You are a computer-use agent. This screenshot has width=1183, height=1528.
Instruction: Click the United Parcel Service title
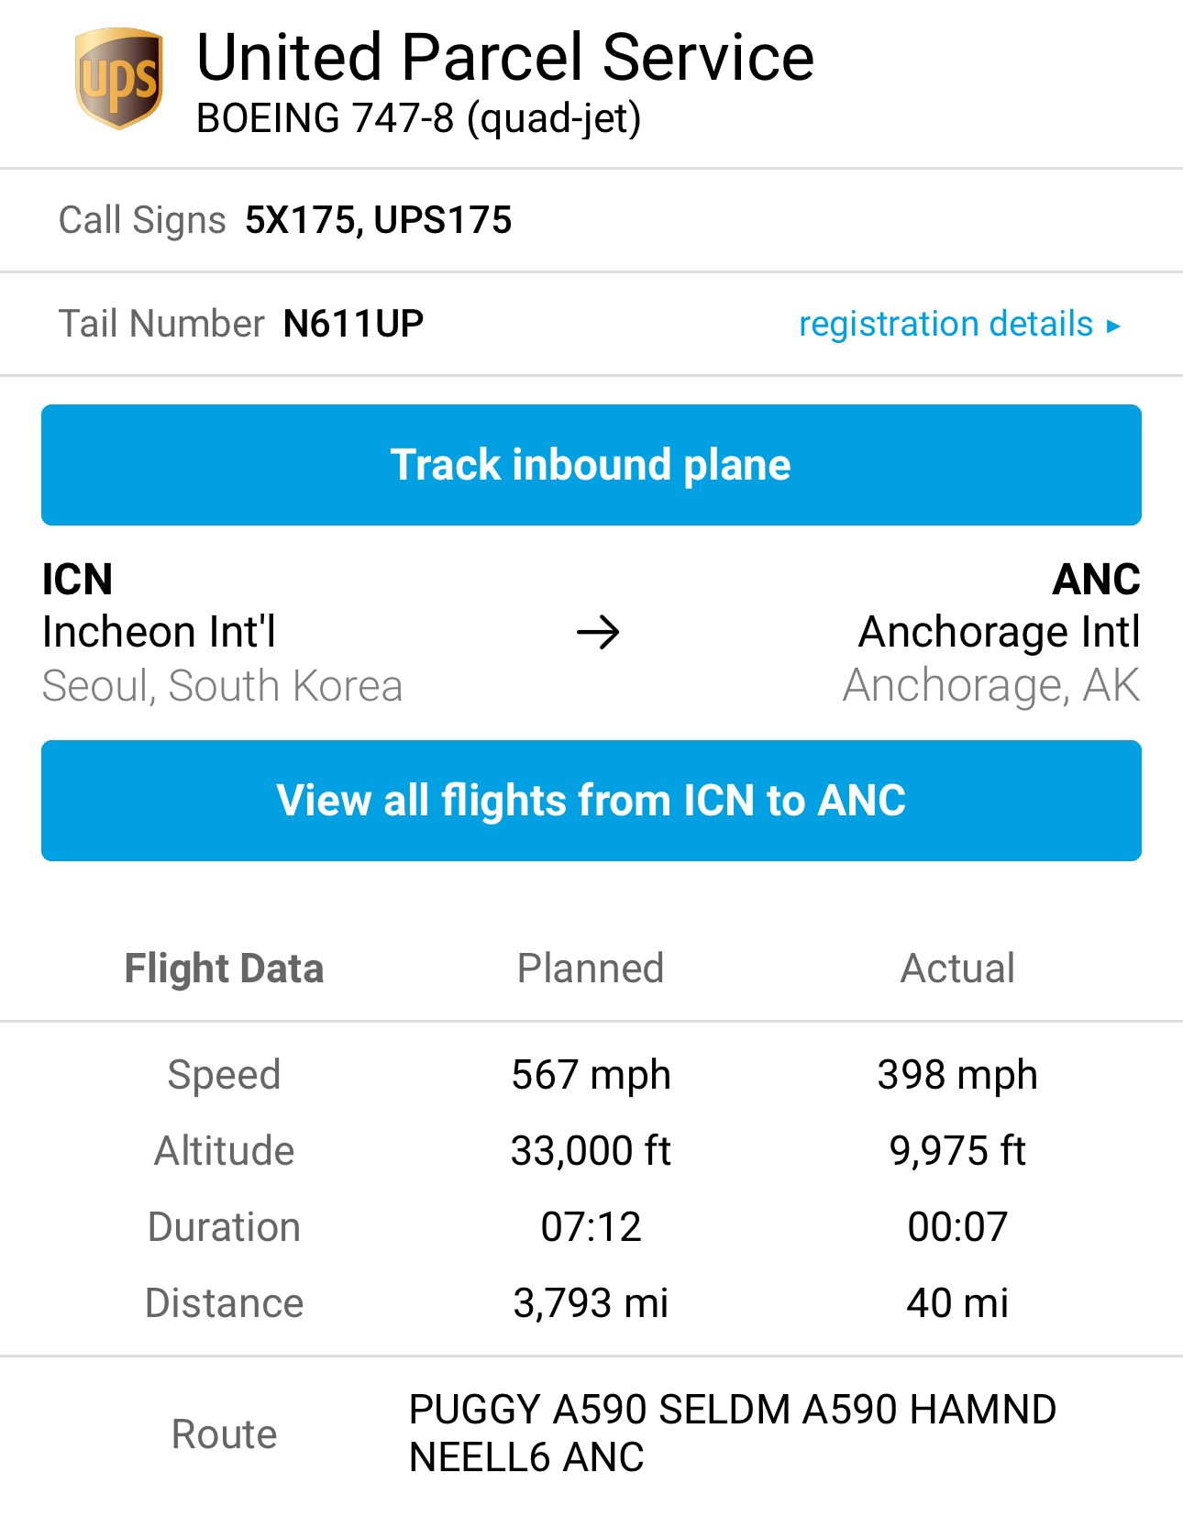point(505,57)
